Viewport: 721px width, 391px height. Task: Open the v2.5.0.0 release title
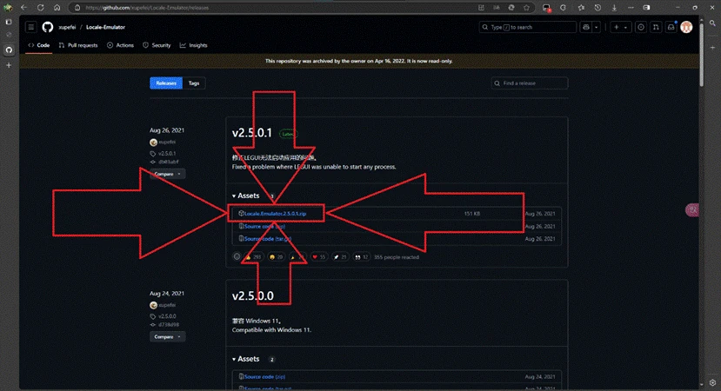coord(252,296)
